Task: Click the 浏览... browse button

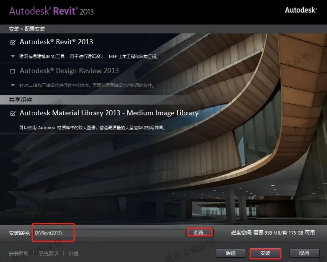Action: [x=200, y=232]
